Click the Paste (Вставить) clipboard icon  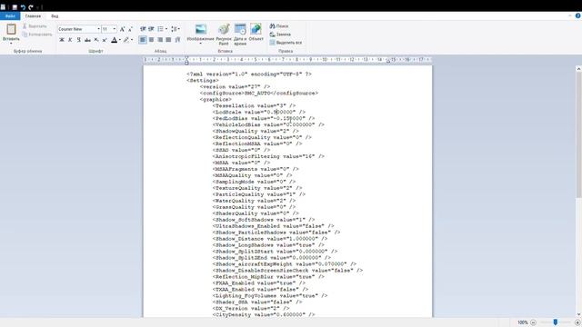pyautogui.click(x=11, y=29)
